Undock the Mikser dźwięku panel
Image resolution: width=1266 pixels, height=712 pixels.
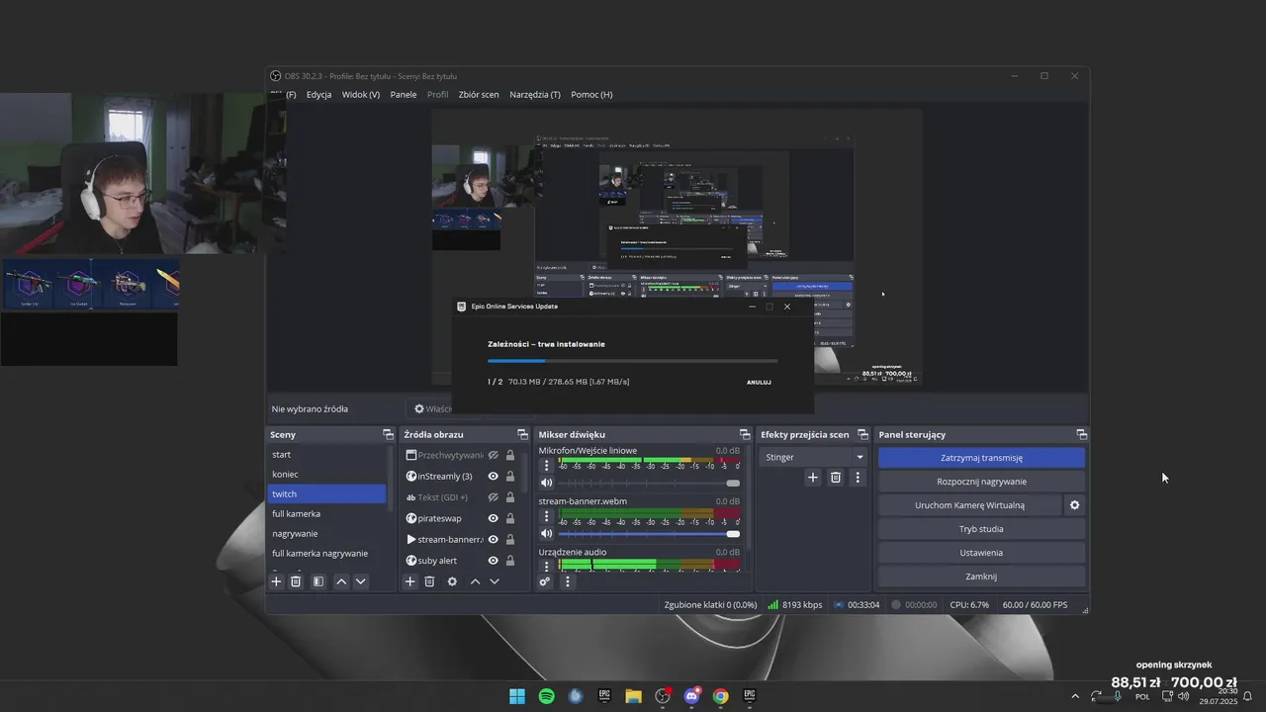coord(745,435)
